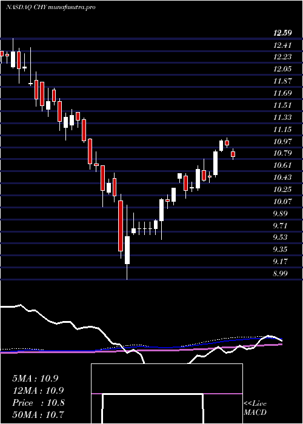Click the 10.43 price axis label
The width and height of the screenshot is (303, 424).
click(282, 177)
